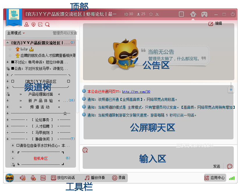Click the 编辑 announcement edit button
Image resolution: width=239 pixels, height=193 pixels.
[215, 24]
